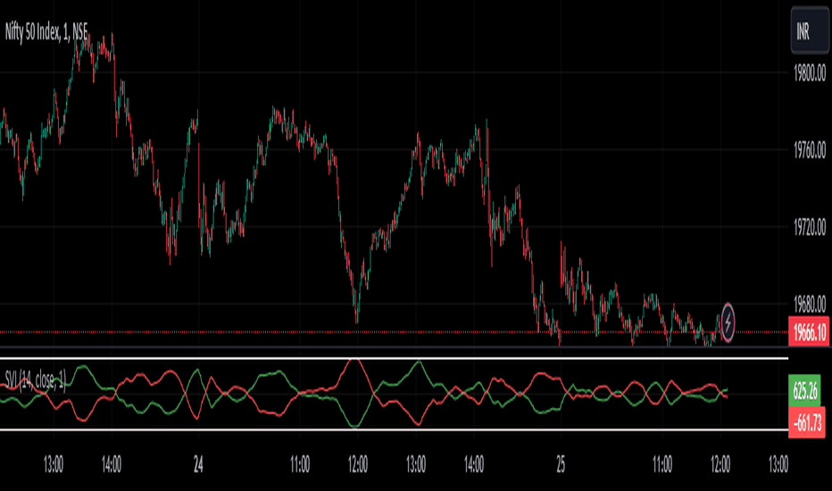Click the red -661.73 indicator value label

(x=806, y=423)
